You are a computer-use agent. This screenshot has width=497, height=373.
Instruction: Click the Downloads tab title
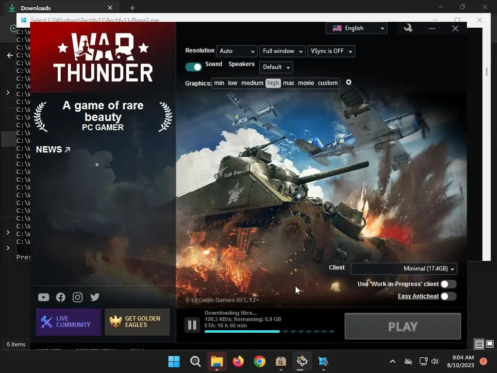point(35,8)
